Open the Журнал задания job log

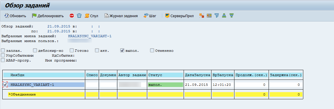(121, 16)
